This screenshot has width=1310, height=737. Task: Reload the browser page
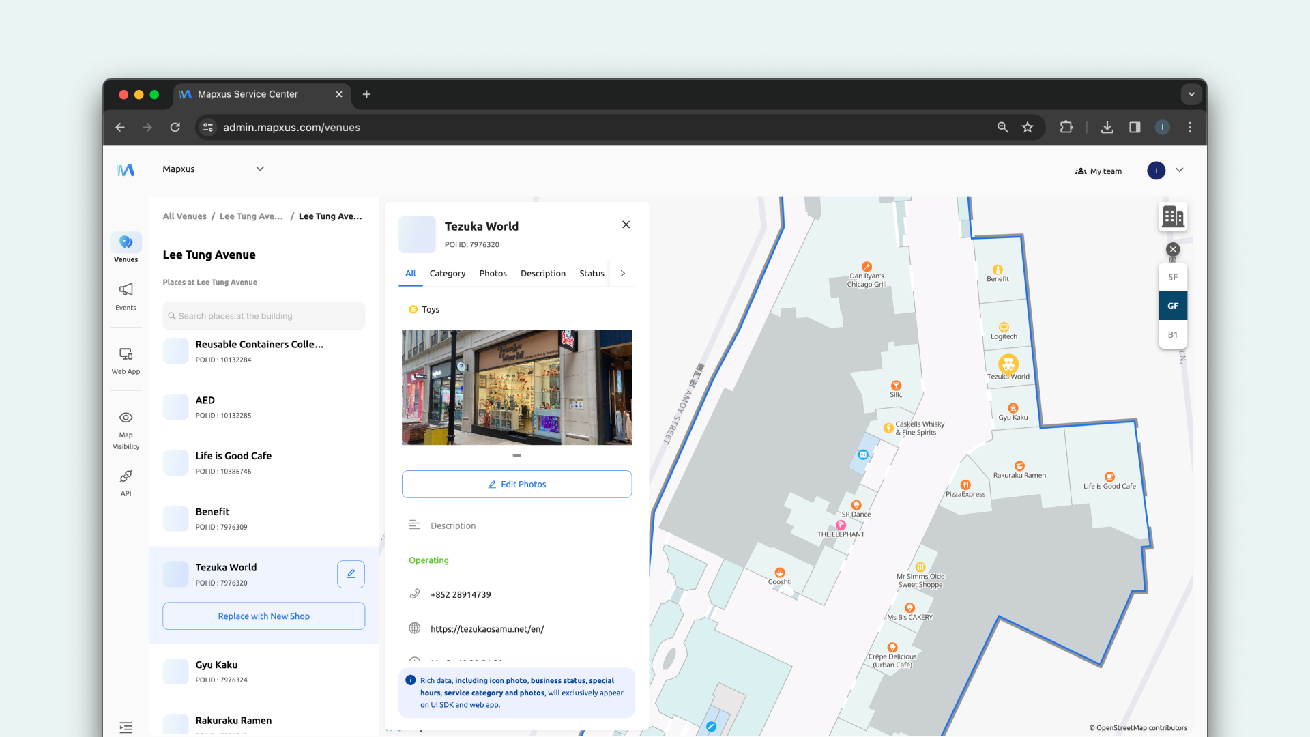tap(175, 128)
